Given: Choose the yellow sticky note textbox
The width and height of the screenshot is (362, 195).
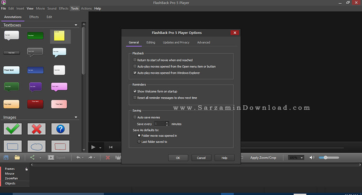Looking at the screenshot, I should tap(60, 36).
